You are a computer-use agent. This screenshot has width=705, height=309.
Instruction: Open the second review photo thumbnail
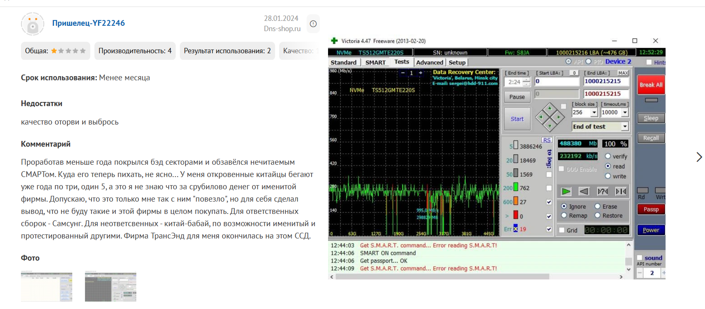click(x=110, y=287)
